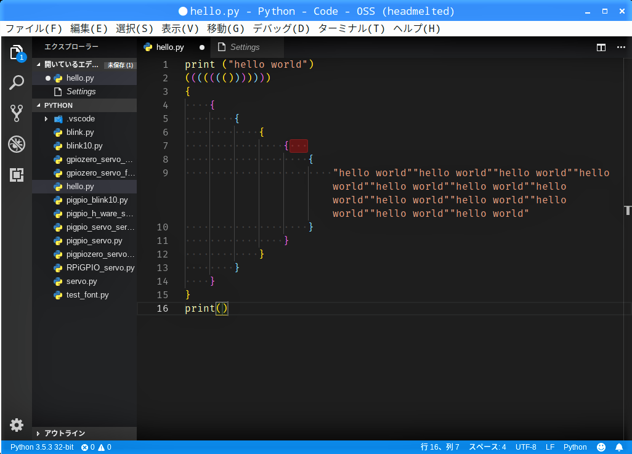Screen dimensions: 632x454
Task: Collapse the open editors section
Action: pos(38,65)
